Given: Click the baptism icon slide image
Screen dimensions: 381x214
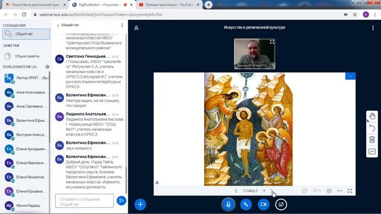Looking at the screenshot, I should (248, 129).
